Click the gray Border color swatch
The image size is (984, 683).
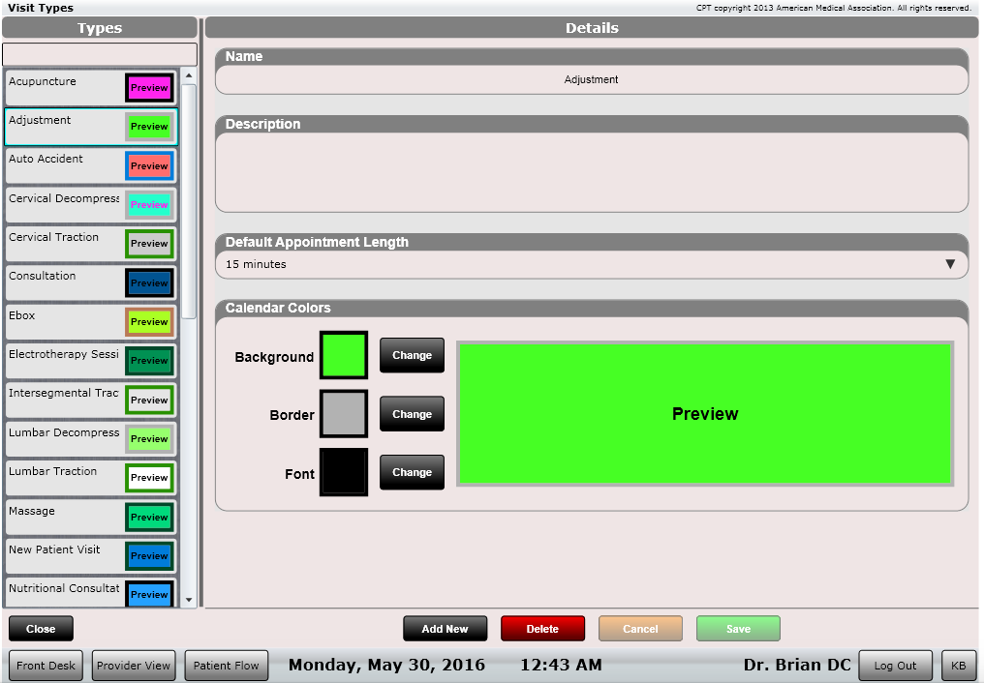tap(344, 414)
